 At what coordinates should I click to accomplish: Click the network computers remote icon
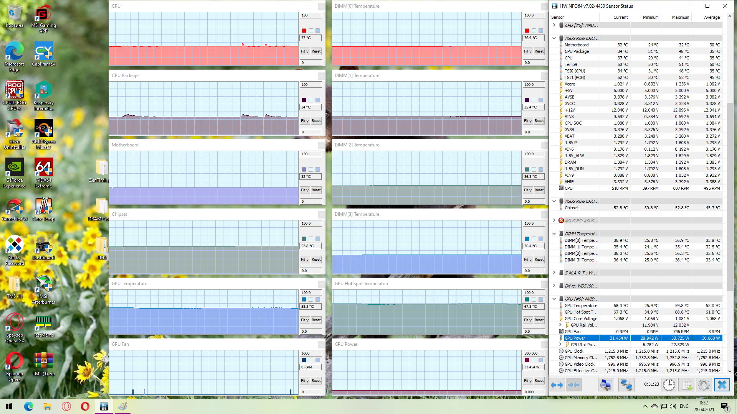coord(626,384)
